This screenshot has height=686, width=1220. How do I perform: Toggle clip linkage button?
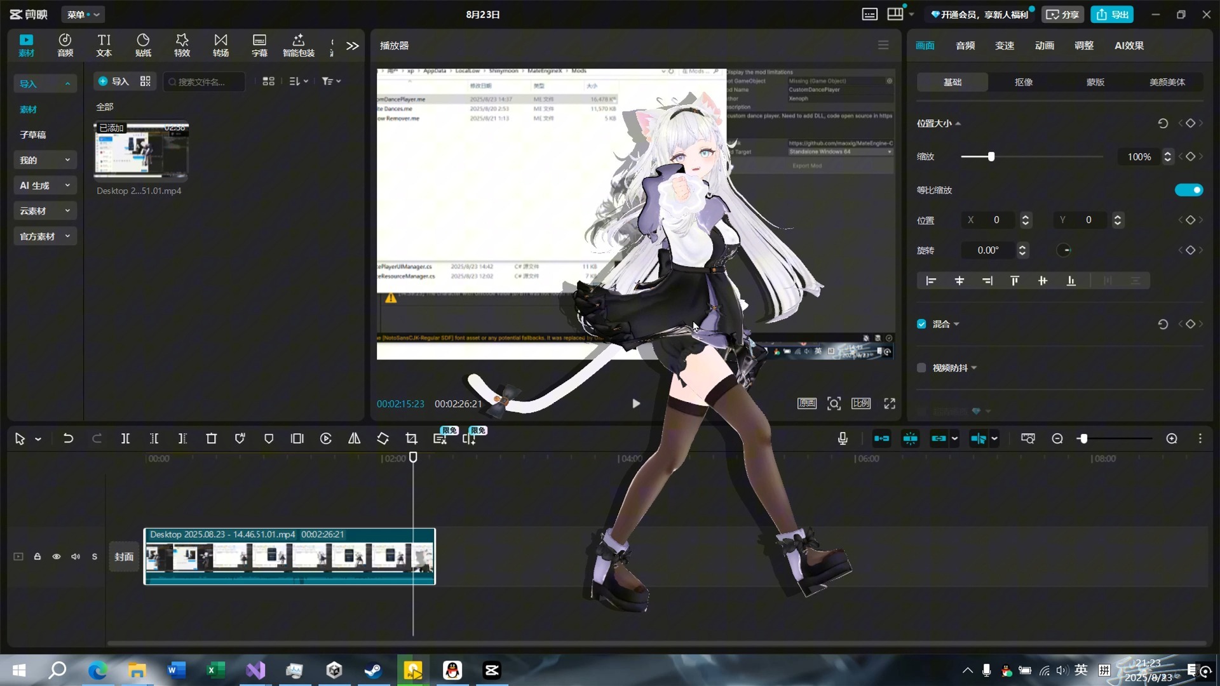[939, 438]
